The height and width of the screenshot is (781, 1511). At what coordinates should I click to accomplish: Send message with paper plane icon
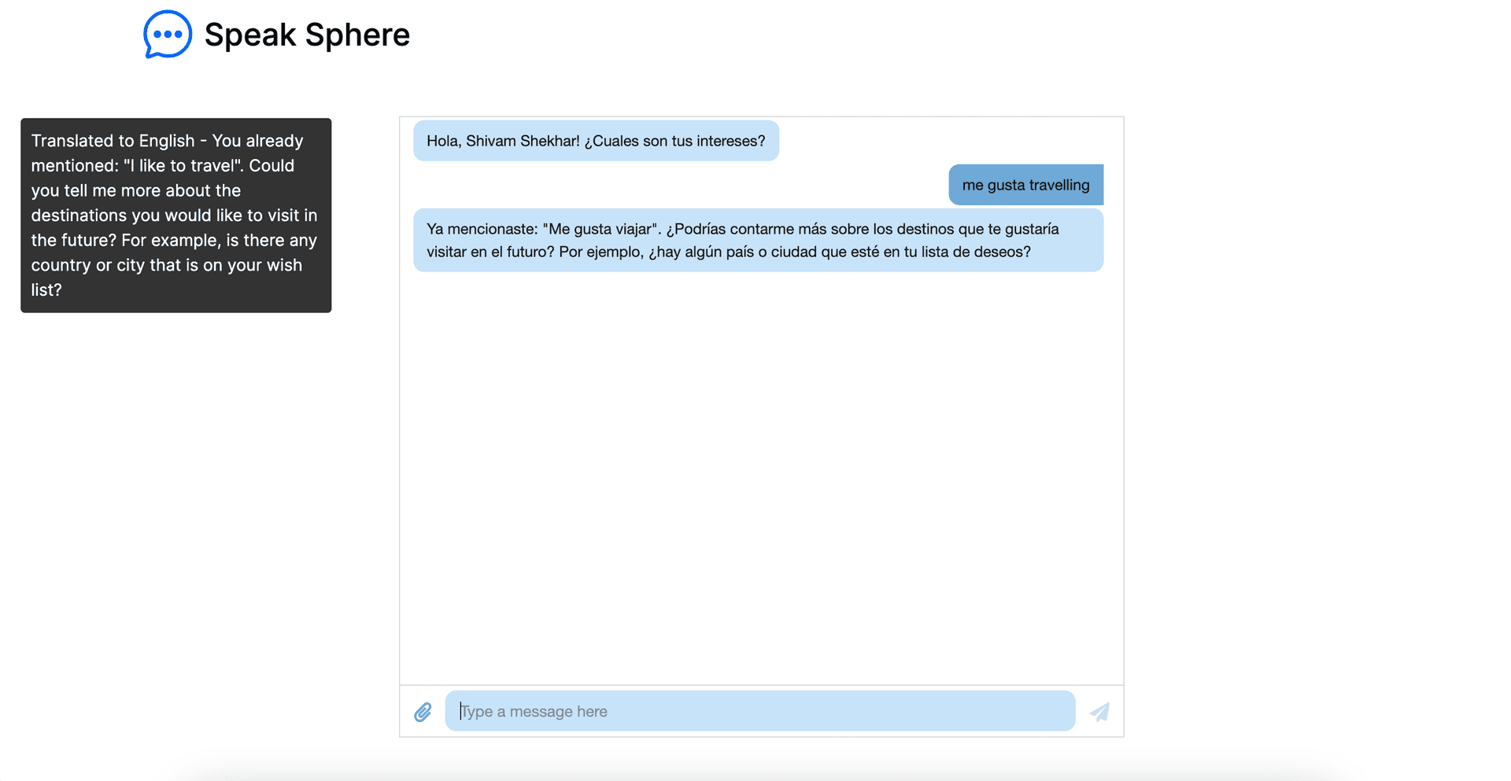coord(1099,712)
